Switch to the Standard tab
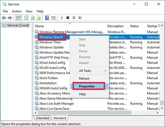 pos(59,118)
